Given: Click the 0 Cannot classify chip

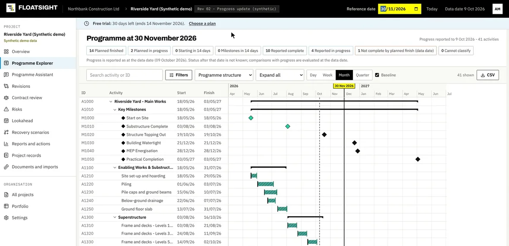Looking at the screenshot, I should click(456, 50).
